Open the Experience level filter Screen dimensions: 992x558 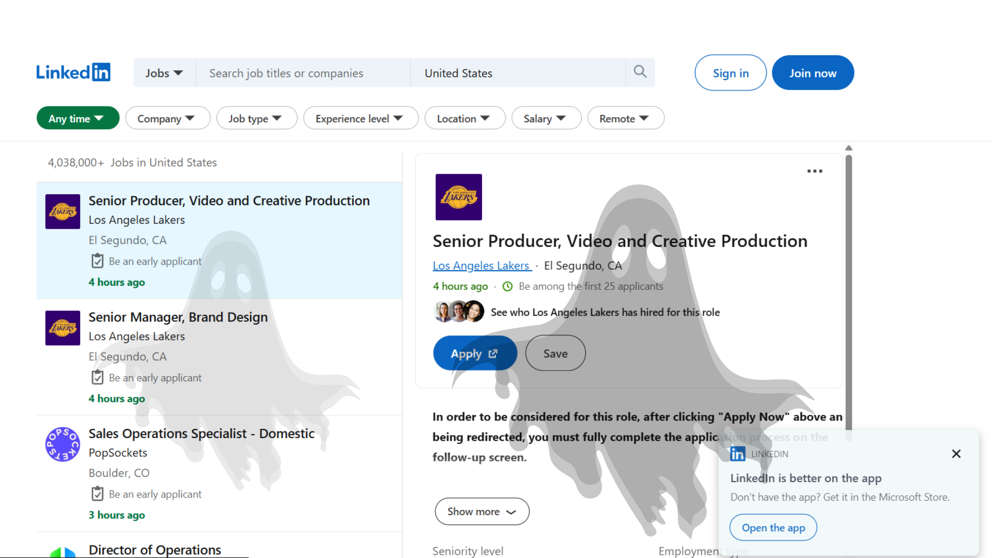(361, 118)
